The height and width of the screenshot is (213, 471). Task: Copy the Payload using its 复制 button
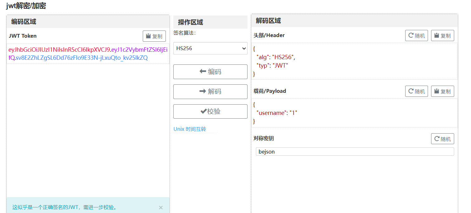tap(442, 91)
